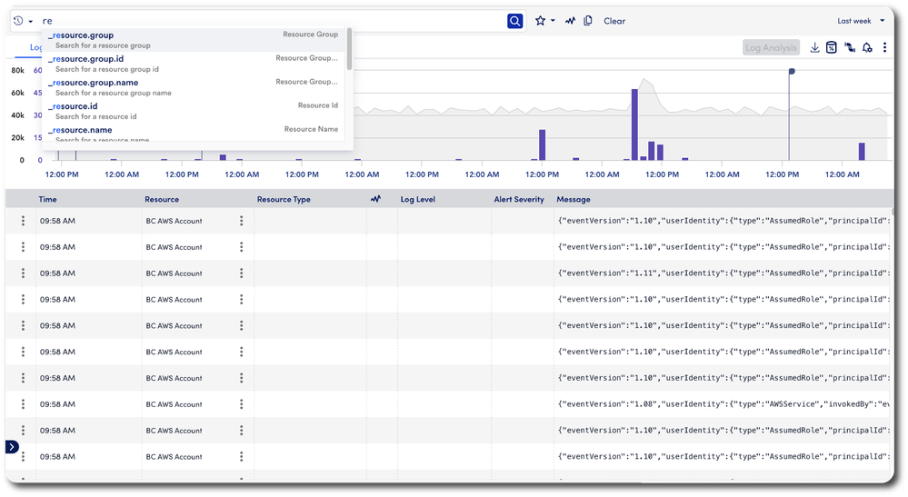Screen dimensions: 908x497
Task: Click the download logs icon
Action: 814,48
